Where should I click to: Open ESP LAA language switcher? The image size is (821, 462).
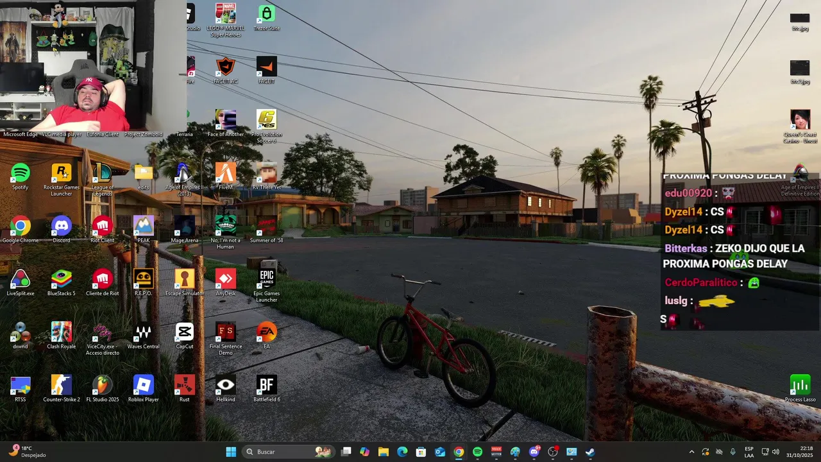(749, 452)
